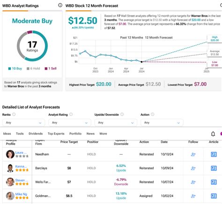Viewport: 222px width, 204px height.
Task: Click the info icon next to Analyst Rating
Action: click(71, 114)
